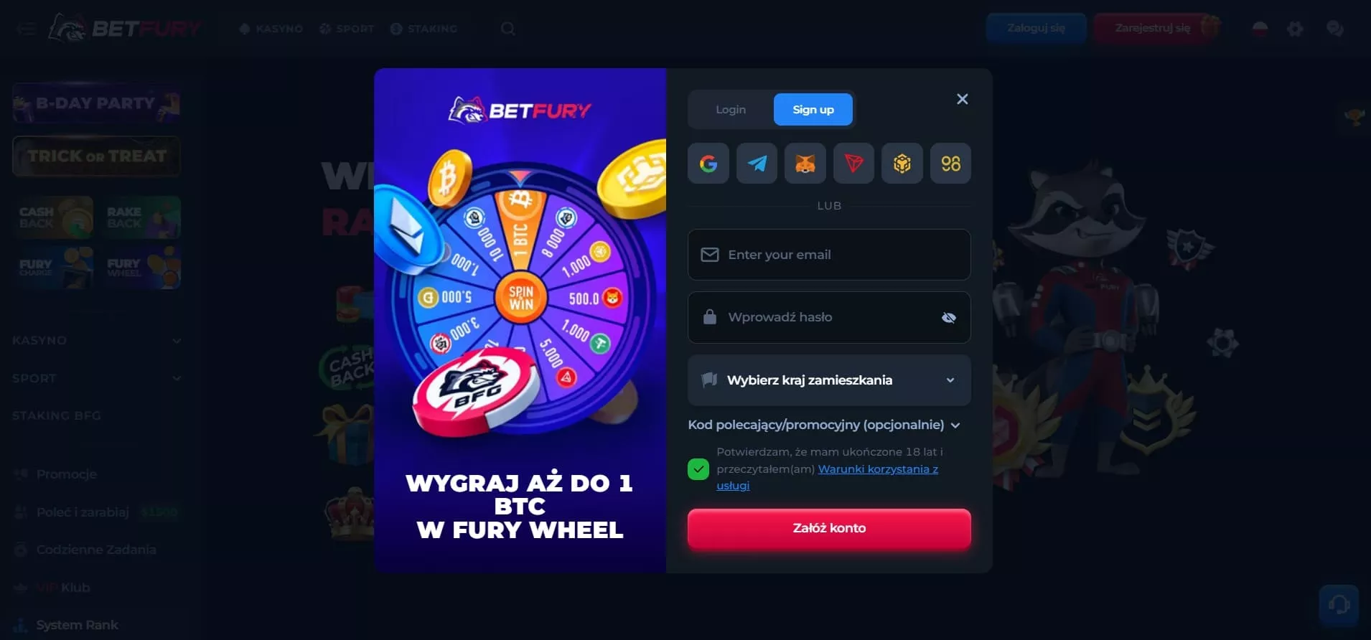Open Warunki korzystania z usługi link
The width and height of the screenshot is (1371, 640).
point(827,477)
